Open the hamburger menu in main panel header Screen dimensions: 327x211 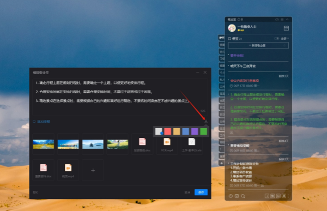[282, 19]
